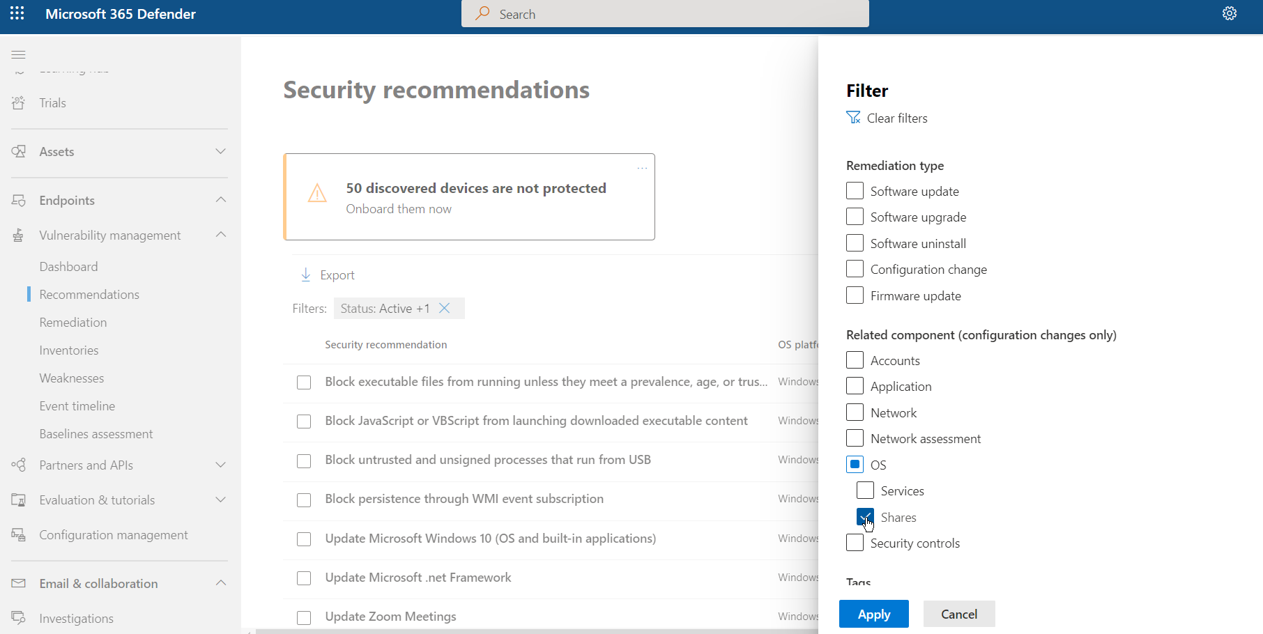Remove the Status: Active filter chip
This screenshot has height=634, width=1263.
point(445,308)
